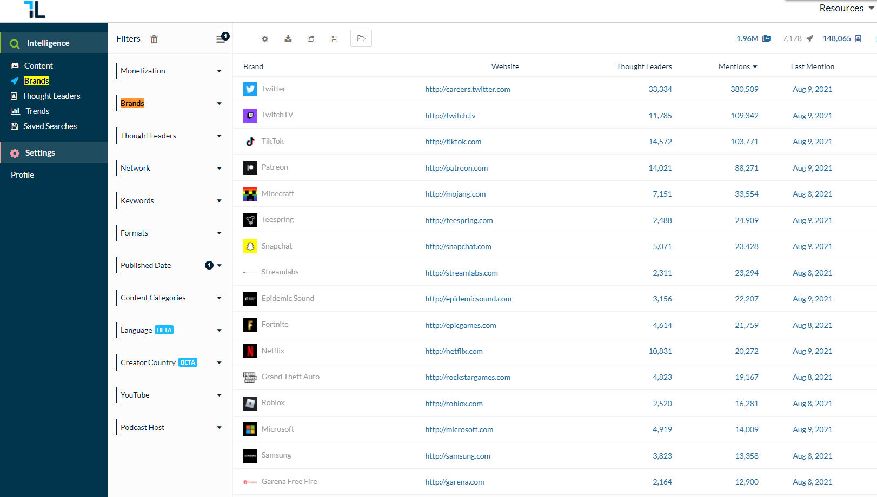This screenshot has width=877, height=497.
Task: Select Brands in the sidebar
Action: pos(36,81)
